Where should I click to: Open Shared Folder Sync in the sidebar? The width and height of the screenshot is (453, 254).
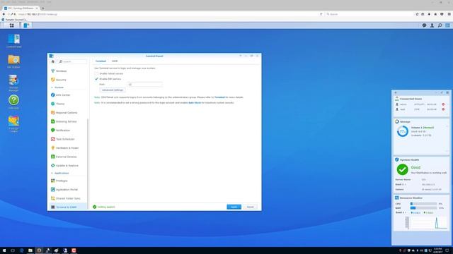[x=68, y=198]
